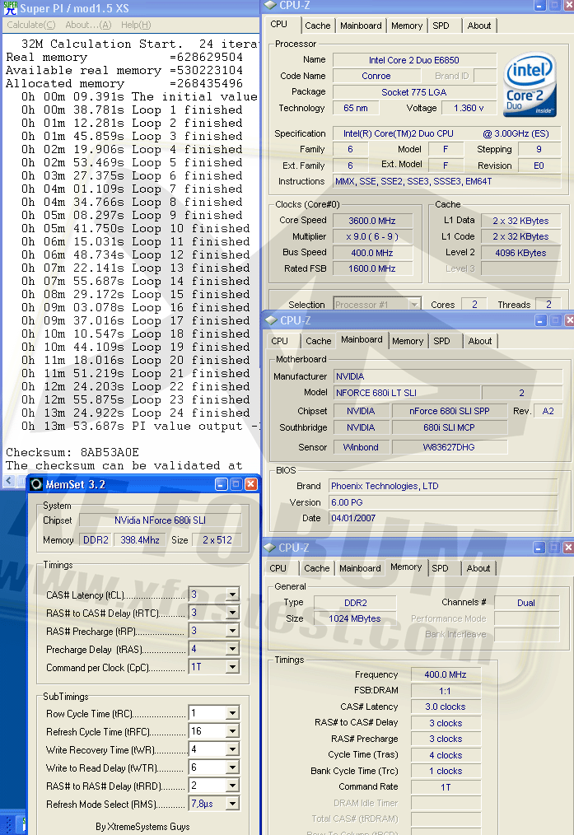Expand RAS# to RAS# Delay (tRRD) dropdown
This screenshot has height=835, width=574.
point(233,786)
